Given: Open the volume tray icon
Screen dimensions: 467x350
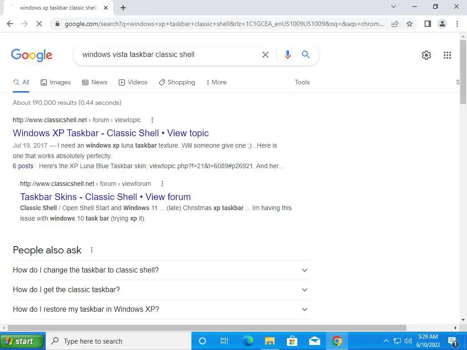Looking at the screenshot, I should pyautogui.click(x=408, y=341).
